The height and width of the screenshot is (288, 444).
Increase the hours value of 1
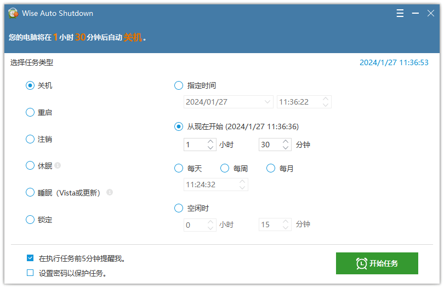click(x=210, y=141)
